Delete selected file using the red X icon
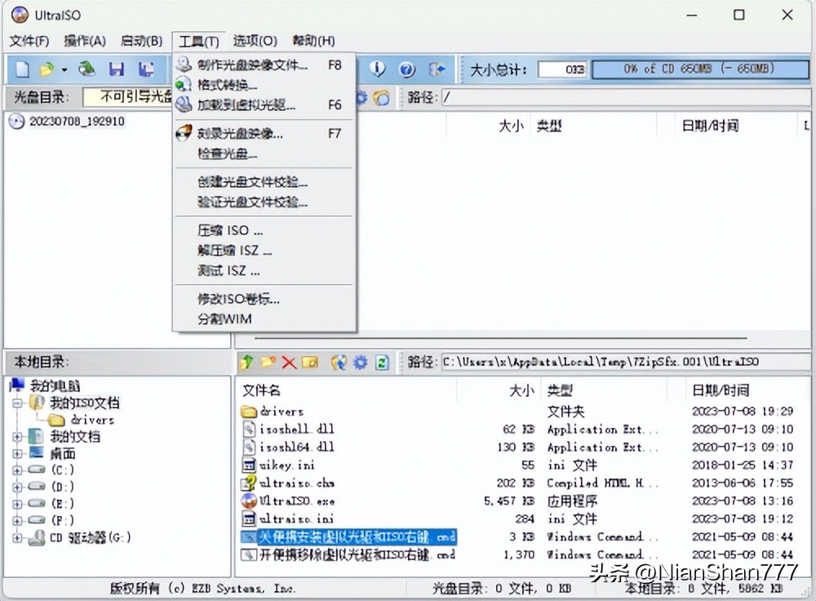Screen dimensions: 816x601 [x=287, y=362]
